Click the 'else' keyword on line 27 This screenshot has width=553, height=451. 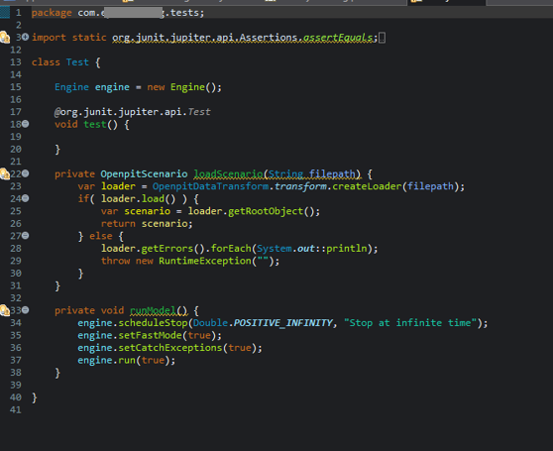100,236
